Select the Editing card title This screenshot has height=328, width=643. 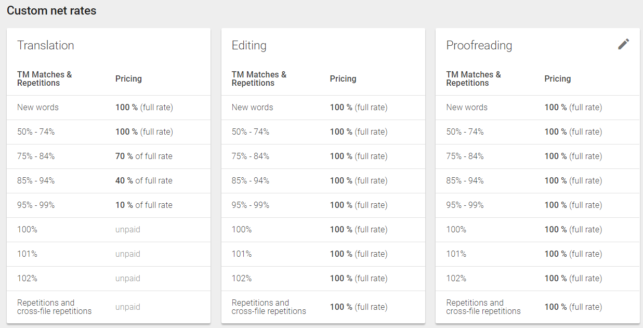click(x=249, y=45)
